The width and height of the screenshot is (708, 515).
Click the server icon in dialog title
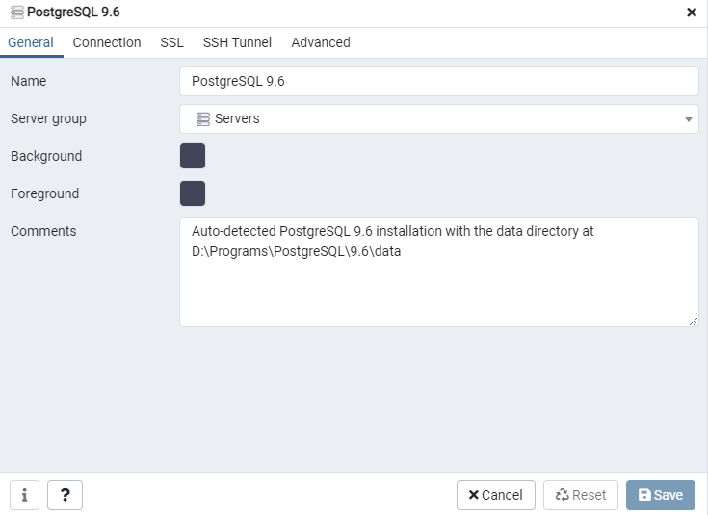point(17,13)
